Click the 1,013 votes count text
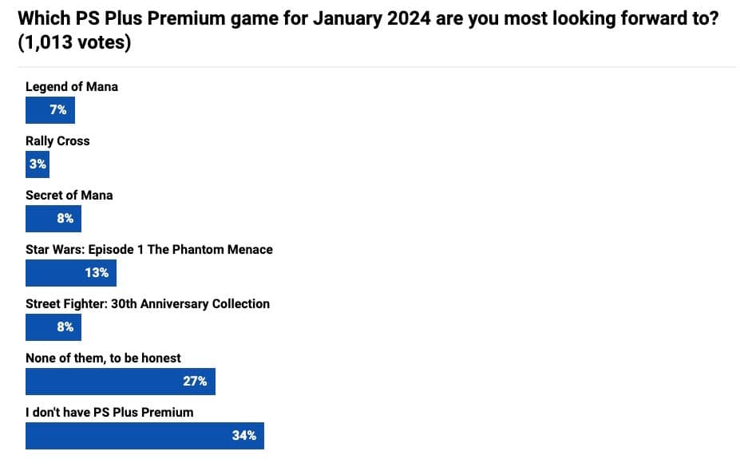Viewport: 740px width, 467px height. 74,42
